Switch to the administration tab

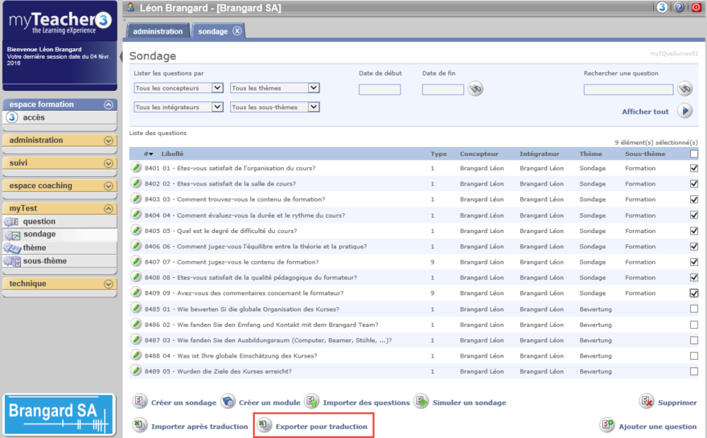(x=158, y=31)
